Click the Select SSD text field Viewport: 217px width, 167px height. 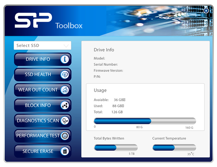tap(38, 46)
